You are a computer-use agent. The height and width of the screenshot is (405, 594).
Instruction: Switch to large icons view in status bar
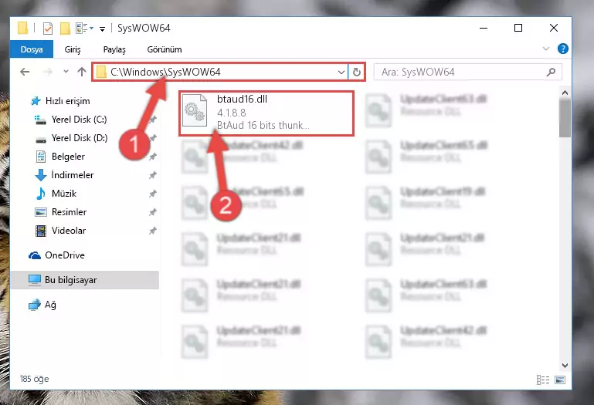coord(560,380)
